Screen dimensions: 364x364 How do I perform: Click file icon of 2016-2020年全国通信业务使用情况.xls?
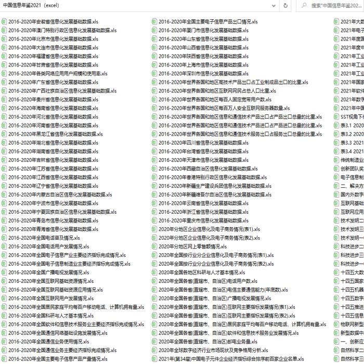(4, 342)
